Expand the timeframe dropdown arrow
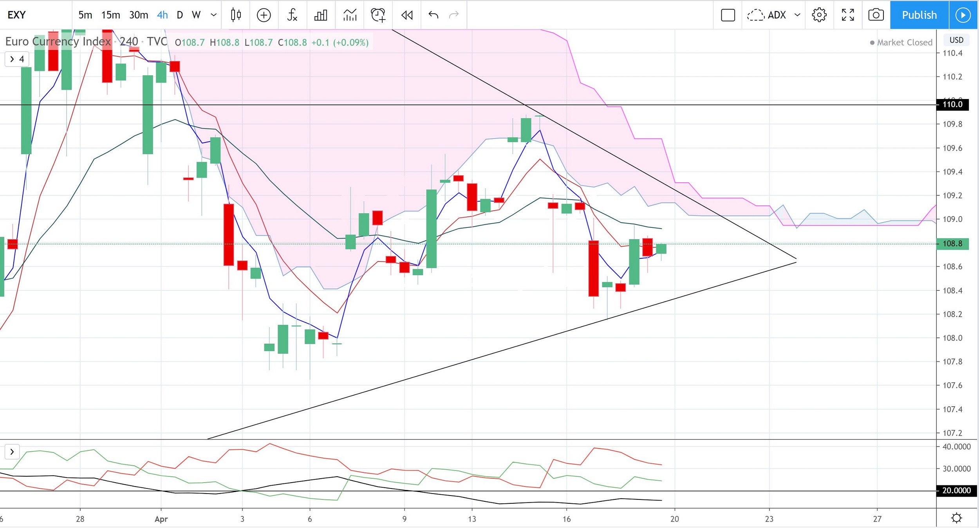This screenshot has width=979, height=528. [x=213, y=15]
